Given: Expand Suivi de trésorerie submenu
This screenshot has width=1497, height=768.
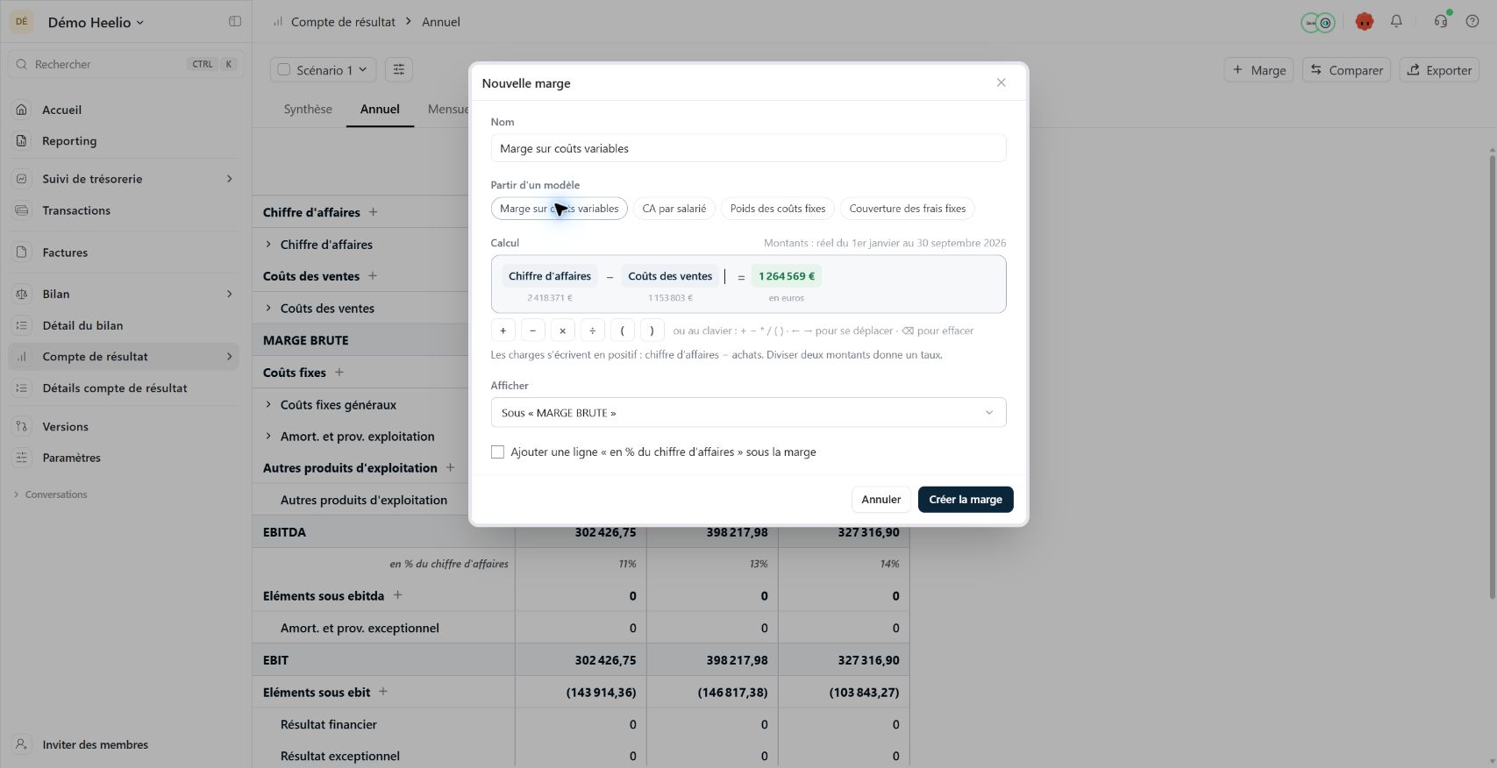Looking at the screenshot, I should click(x=230, y=179).
